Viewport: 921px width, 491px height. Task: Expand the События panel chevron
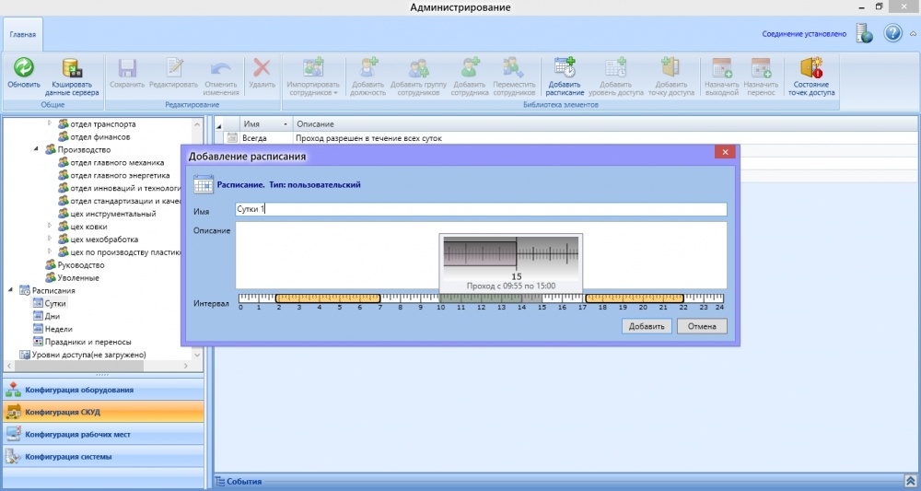(911, 482)
